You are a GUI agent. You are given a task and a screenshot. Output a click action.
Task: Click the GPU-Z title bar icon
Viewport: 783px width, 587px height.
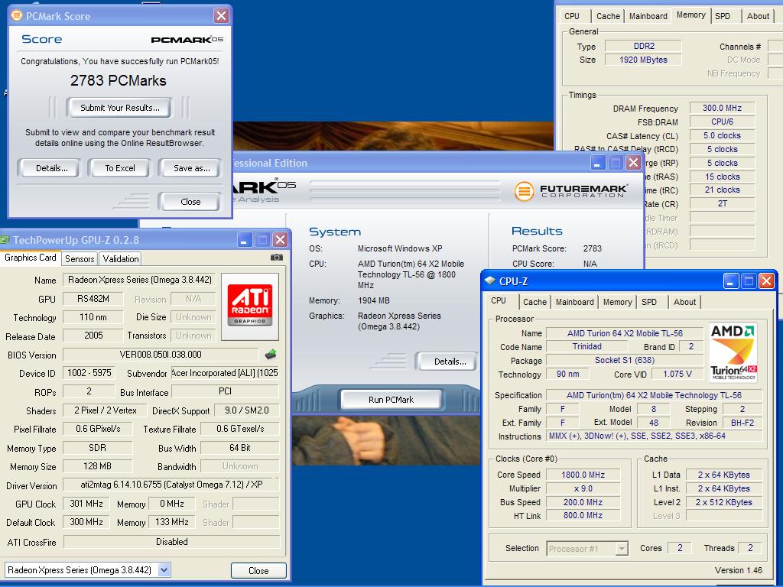(x=5, y=239)
